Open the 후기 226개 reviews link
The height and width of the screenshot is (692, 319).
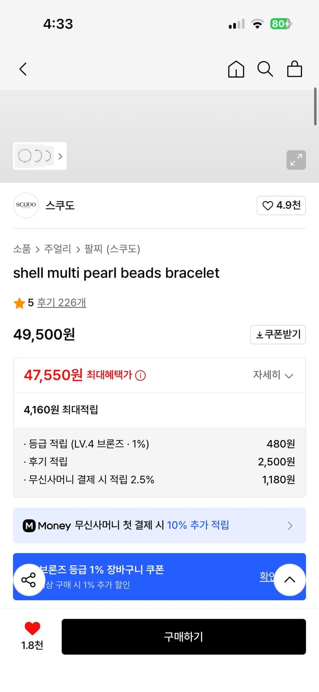click(61, 302)
